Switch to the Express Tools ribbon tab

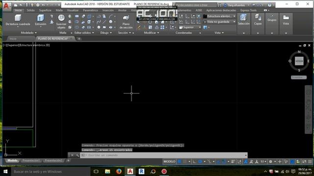pos(248,10)
